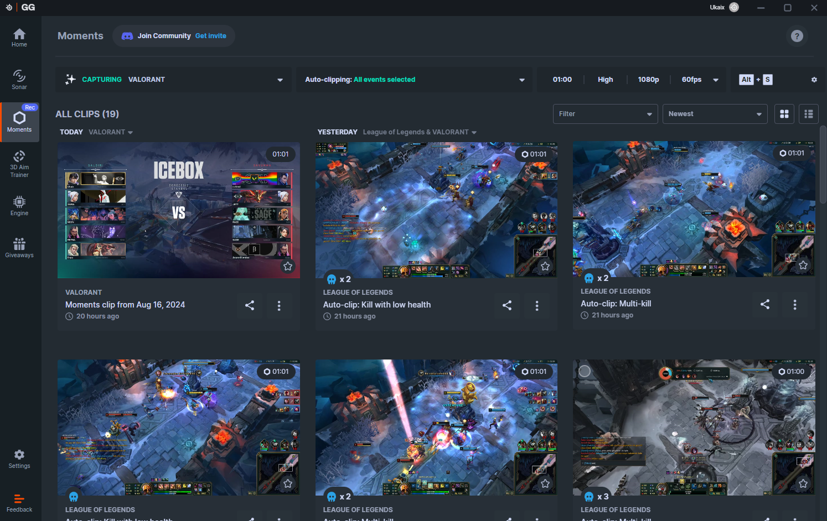This screenshot has height=521, width=827.
Task: Click the 01:00 clip length setting
Action: [562, 80]
